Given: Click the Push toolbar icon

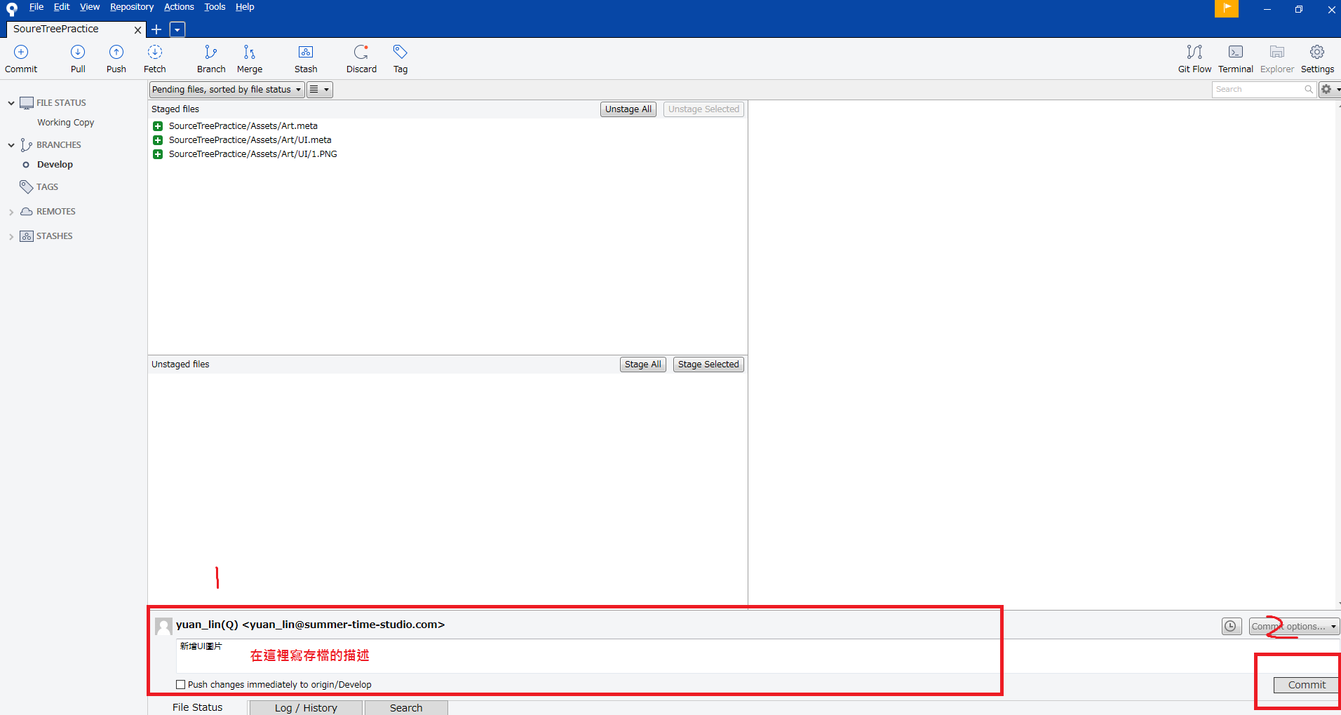Looking at the screenshot, I should point(116,53).
